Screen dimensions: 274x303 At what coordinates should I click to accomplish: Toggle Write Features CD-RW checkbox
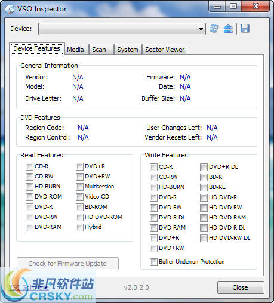click(153, 177)
